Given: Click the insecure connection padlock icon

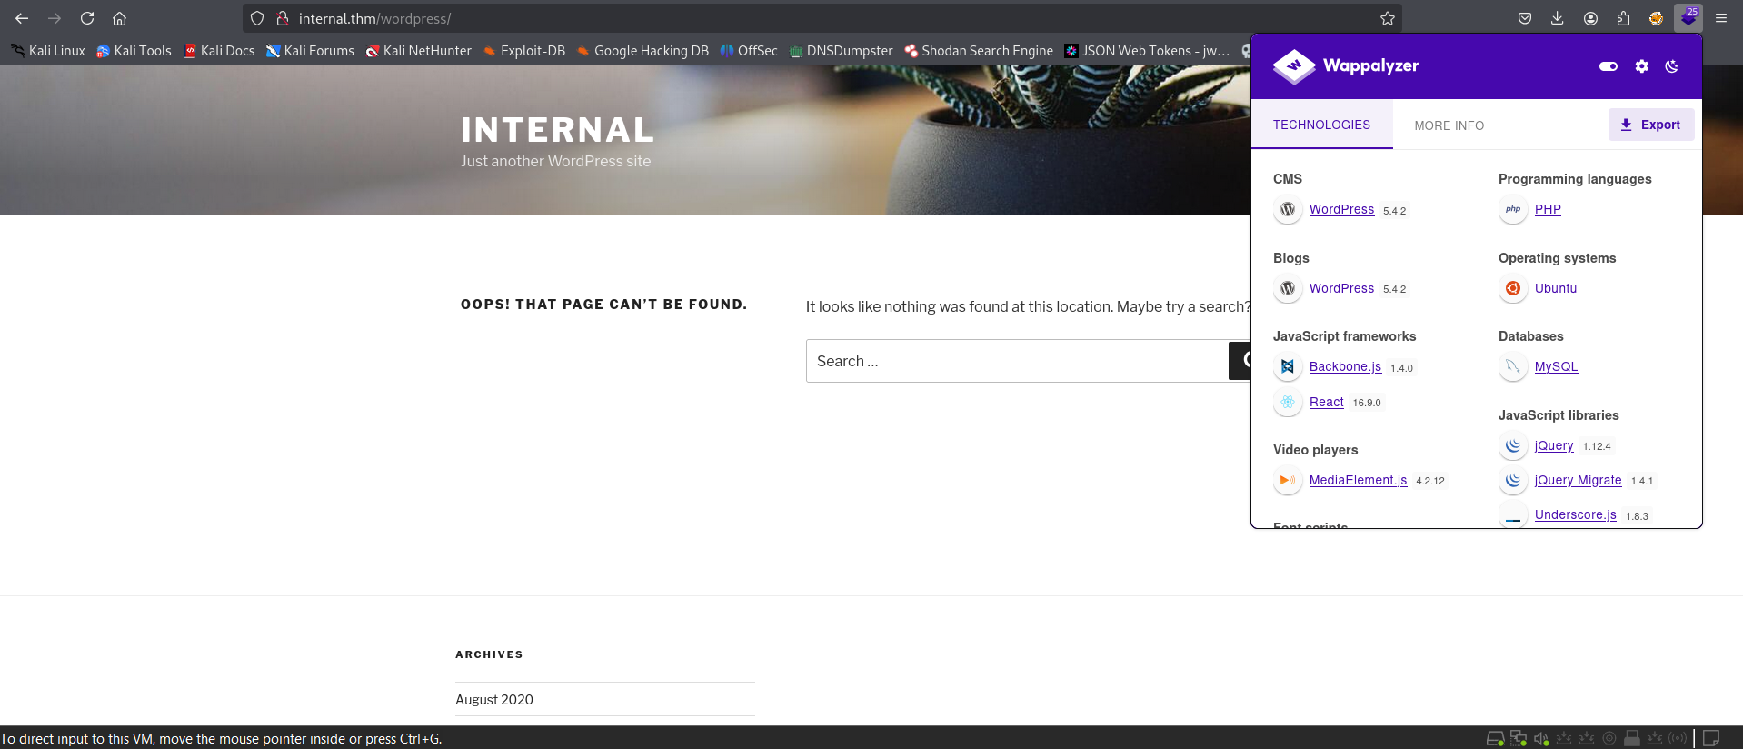Looking at the screenshot, I should click(283, 18).
